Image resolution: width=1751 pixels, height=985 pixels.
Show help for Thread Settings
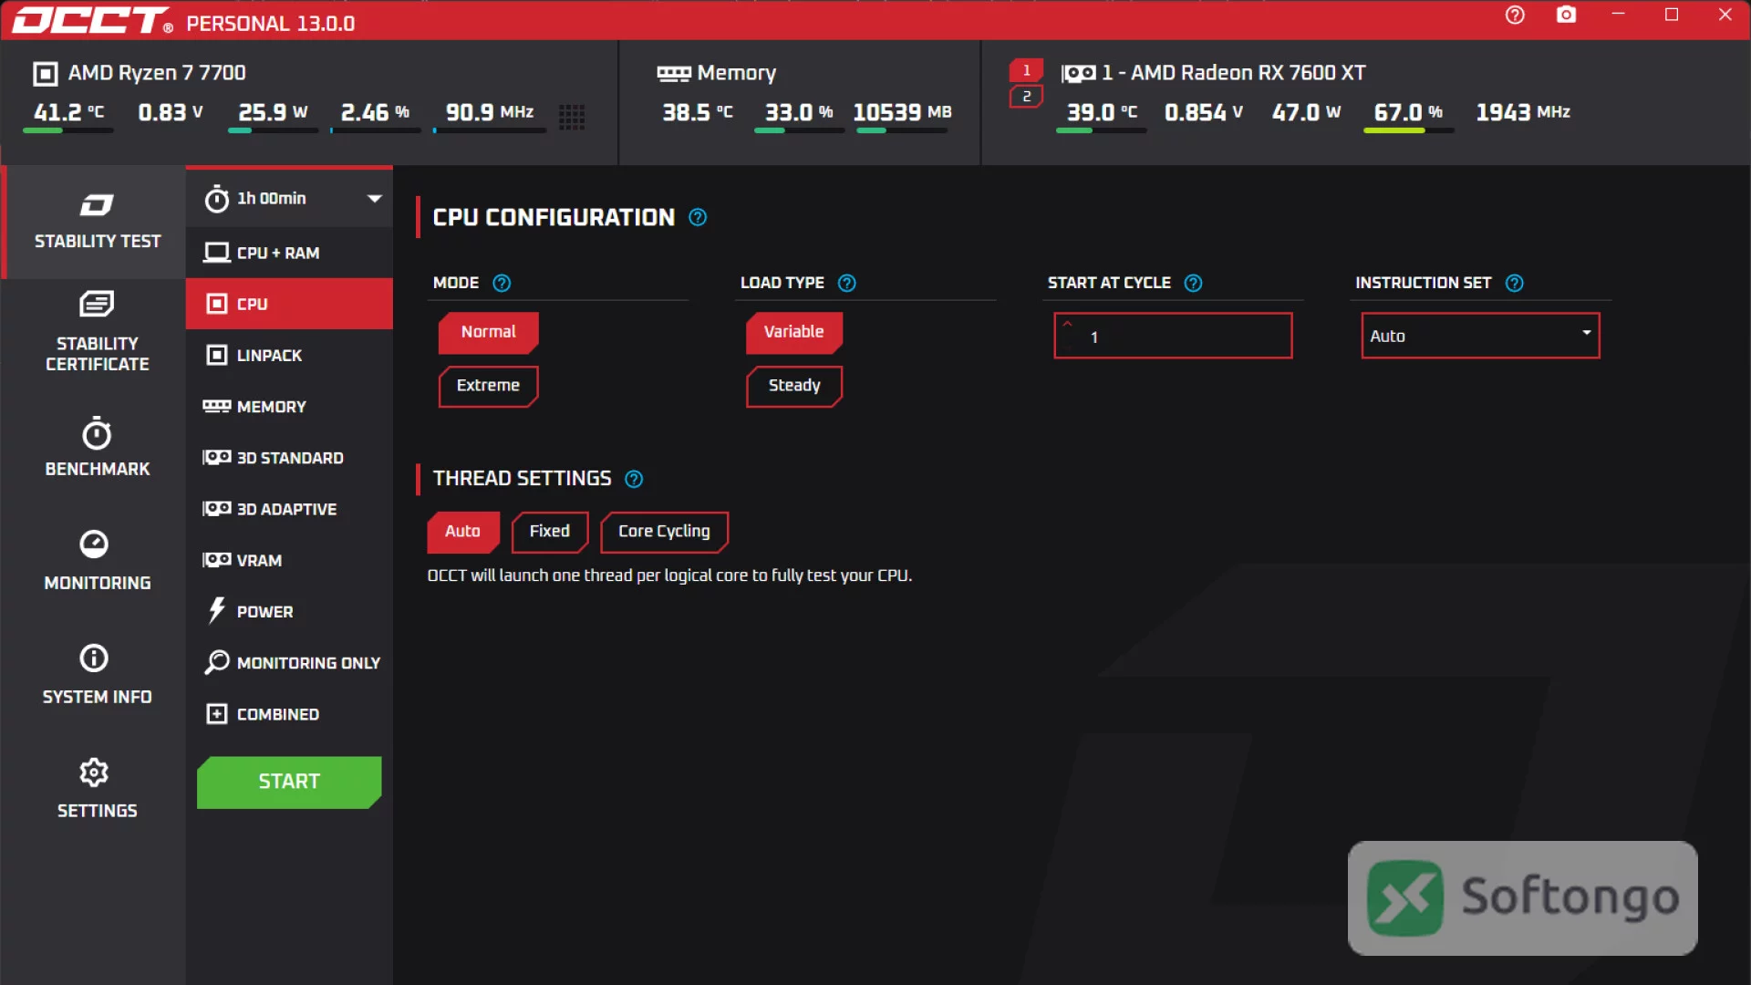(634, 479)
